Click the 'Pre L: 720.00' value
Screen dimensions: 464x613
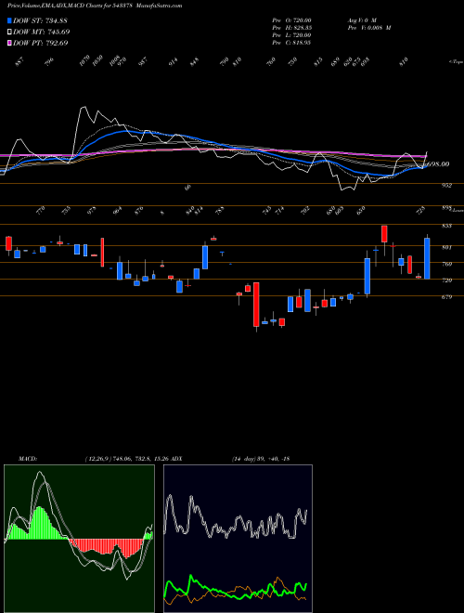(291, 35)
